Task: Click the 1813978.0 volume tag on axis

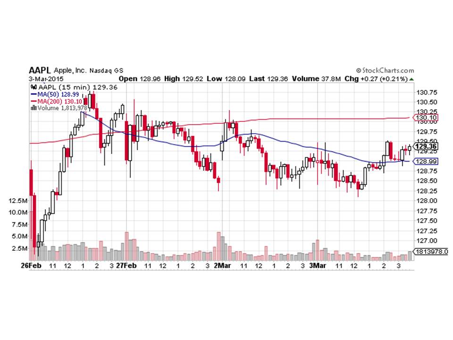Action: click(431, 252)
